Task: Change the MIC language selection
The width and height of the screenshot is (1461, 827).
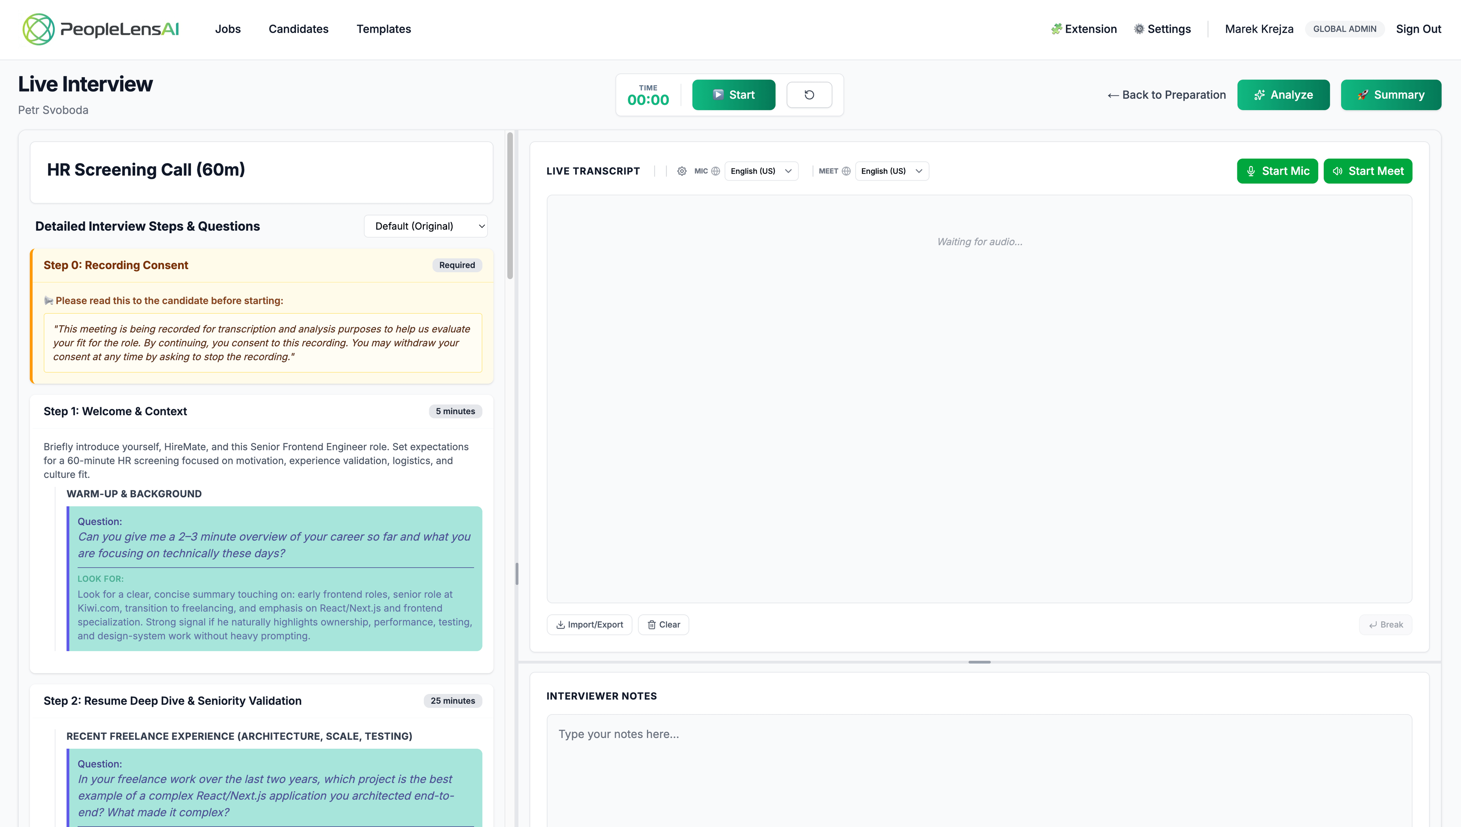Action: coord(761,171)
